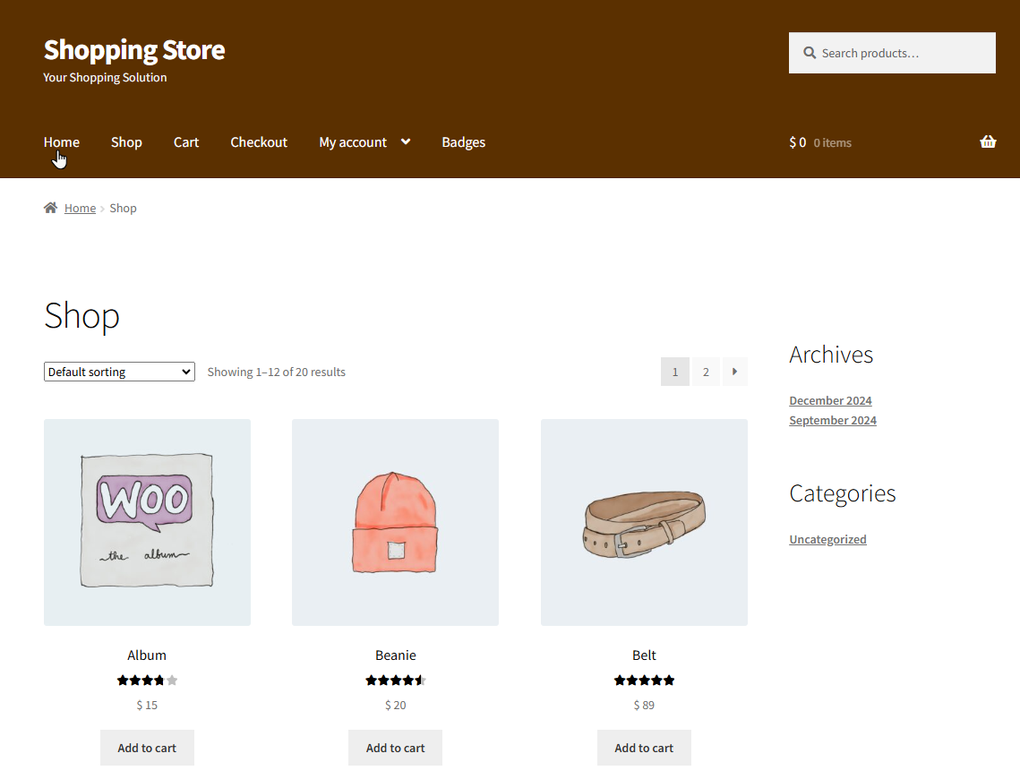Click the shopping basket cart icon
This screenshot has height=779, width=1020.
(988, 142)
